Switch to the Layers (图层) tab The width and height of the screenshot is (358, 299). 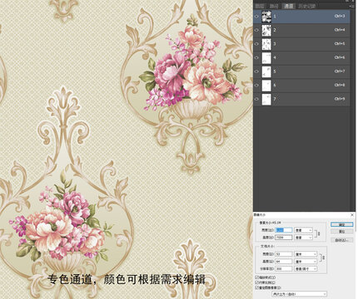tap(260, 6)
